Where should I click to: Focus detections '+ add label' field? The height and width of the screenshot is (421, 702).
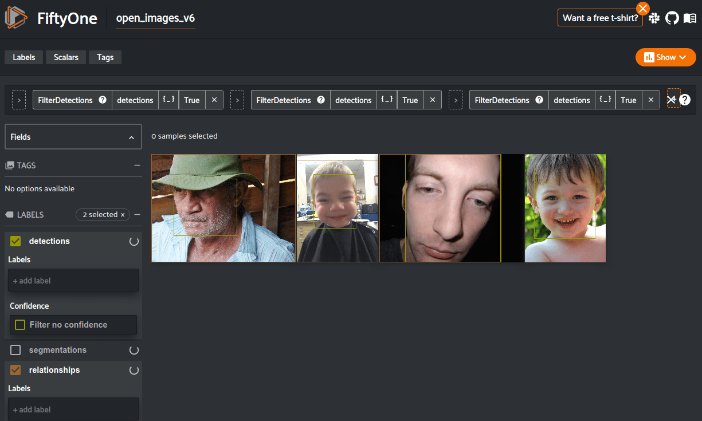click(x=73, y=281)
